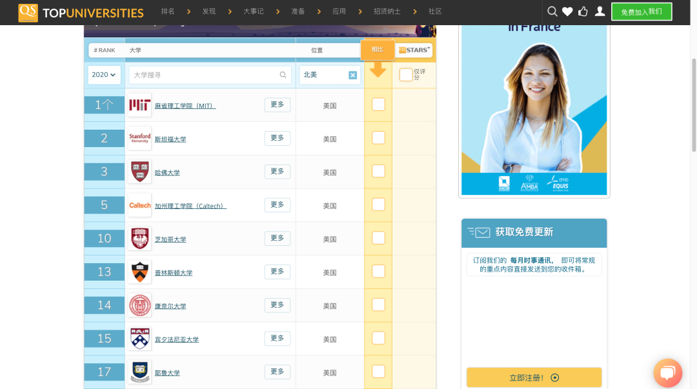Tick compare checkbox for 普林斯顿大学
697x389 pixels.
pos(378,271)
